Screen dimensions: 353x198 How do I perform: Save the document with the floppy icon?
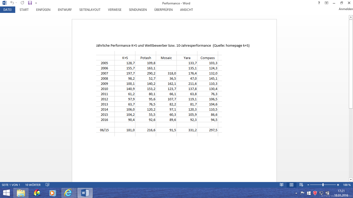coord(30,3)
